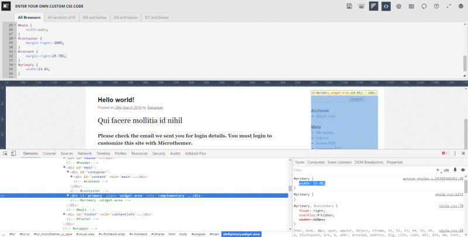Select the #wrapper breadcrumb
The height and width of the screenshot is (237, 468).
click(198, 234)
